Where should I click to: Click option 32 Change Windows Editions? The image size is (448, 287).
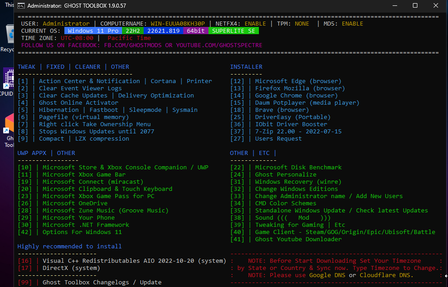point(284,189)
